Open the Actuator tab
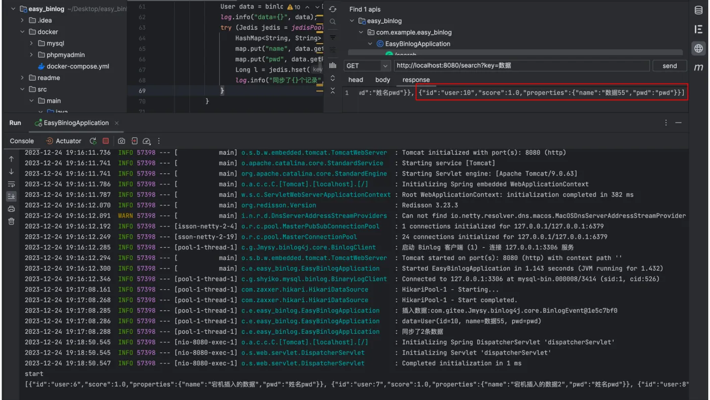 pyautogui.click(x=63, y=141)
